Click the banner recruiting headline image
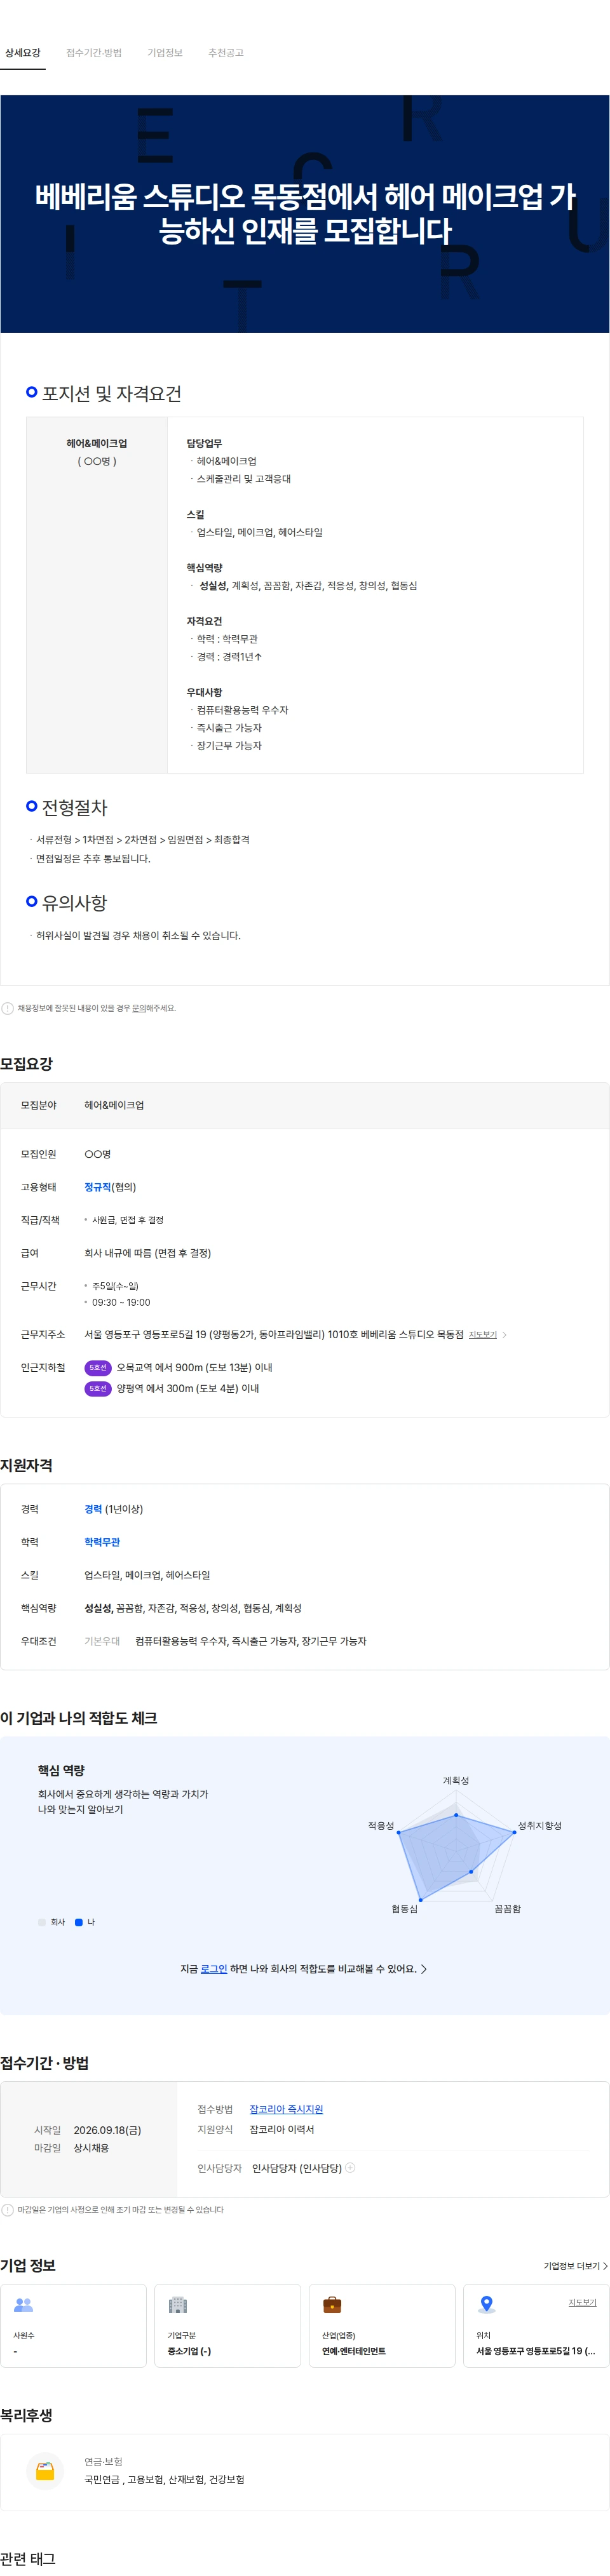Screen dimensions: 610x2576 (x=305, y=214)
